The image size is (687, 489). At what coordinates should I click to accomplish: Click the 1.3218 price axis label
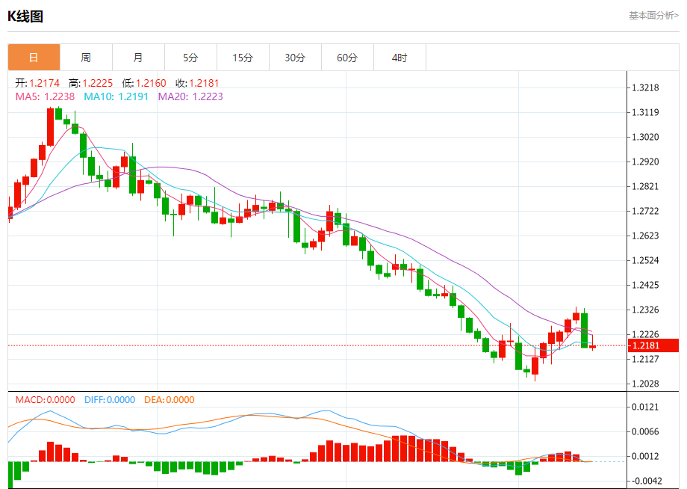point(645,87)
